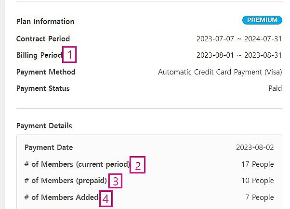Click annotation marker 2 beside current period members

[137, 166]
